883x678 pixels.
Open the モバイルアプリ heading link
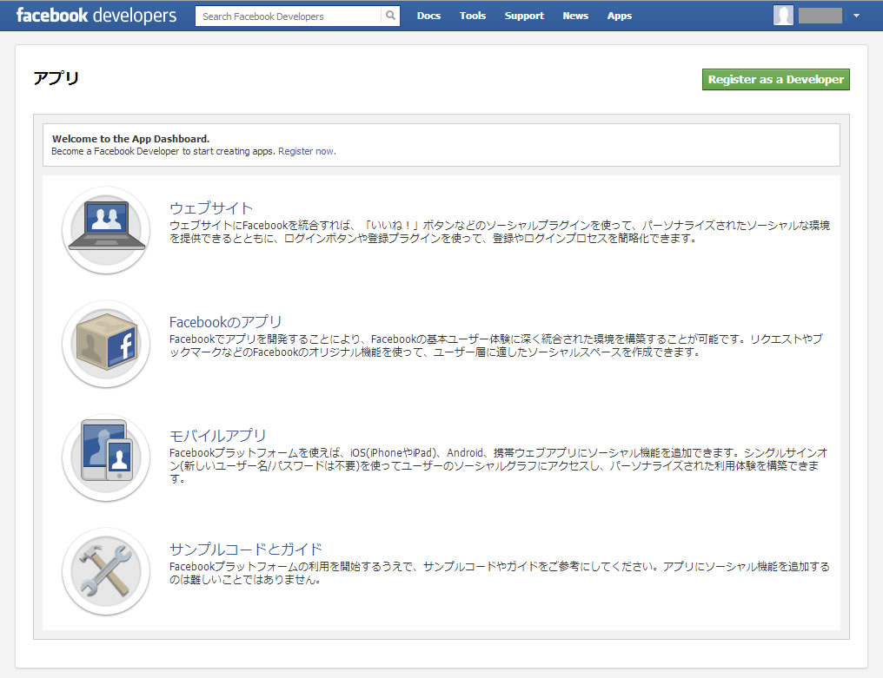point(217,436)
